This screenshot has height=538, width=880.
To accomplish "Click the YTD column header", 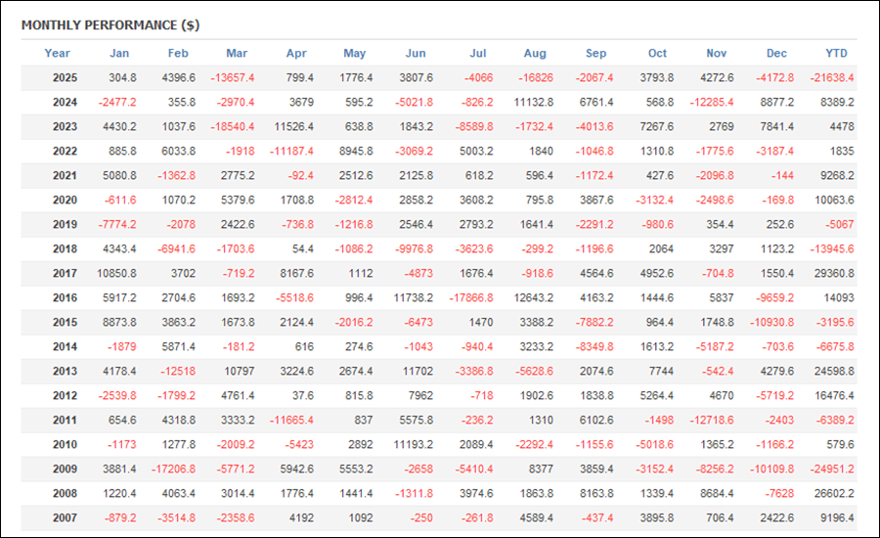I will (x=836, y=53).
